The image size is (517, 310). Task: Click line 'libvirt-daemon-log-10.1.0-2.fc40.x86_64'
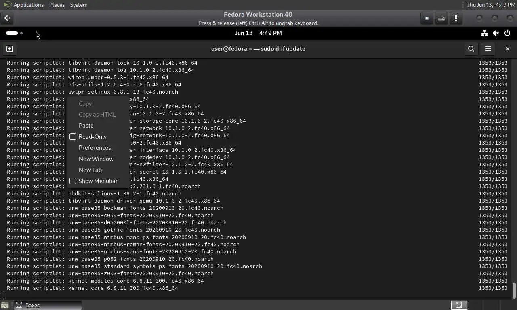tap(131, 70)
